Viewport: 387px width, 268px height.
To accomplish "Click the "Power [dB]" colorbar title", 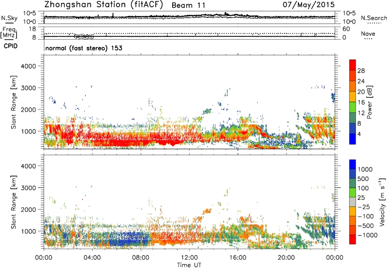I will pos(370,102).
